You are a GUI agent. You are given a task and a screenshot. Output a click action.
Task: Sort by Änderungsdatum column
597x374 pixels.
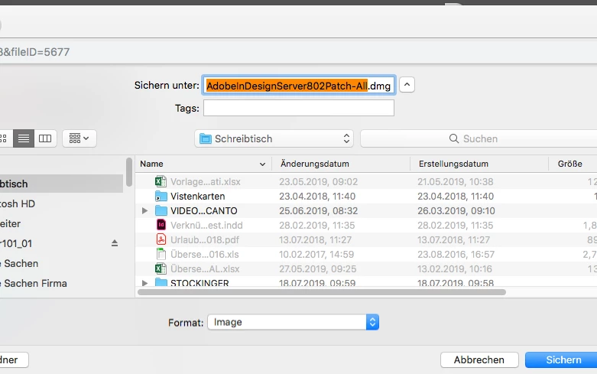(341, 164)
